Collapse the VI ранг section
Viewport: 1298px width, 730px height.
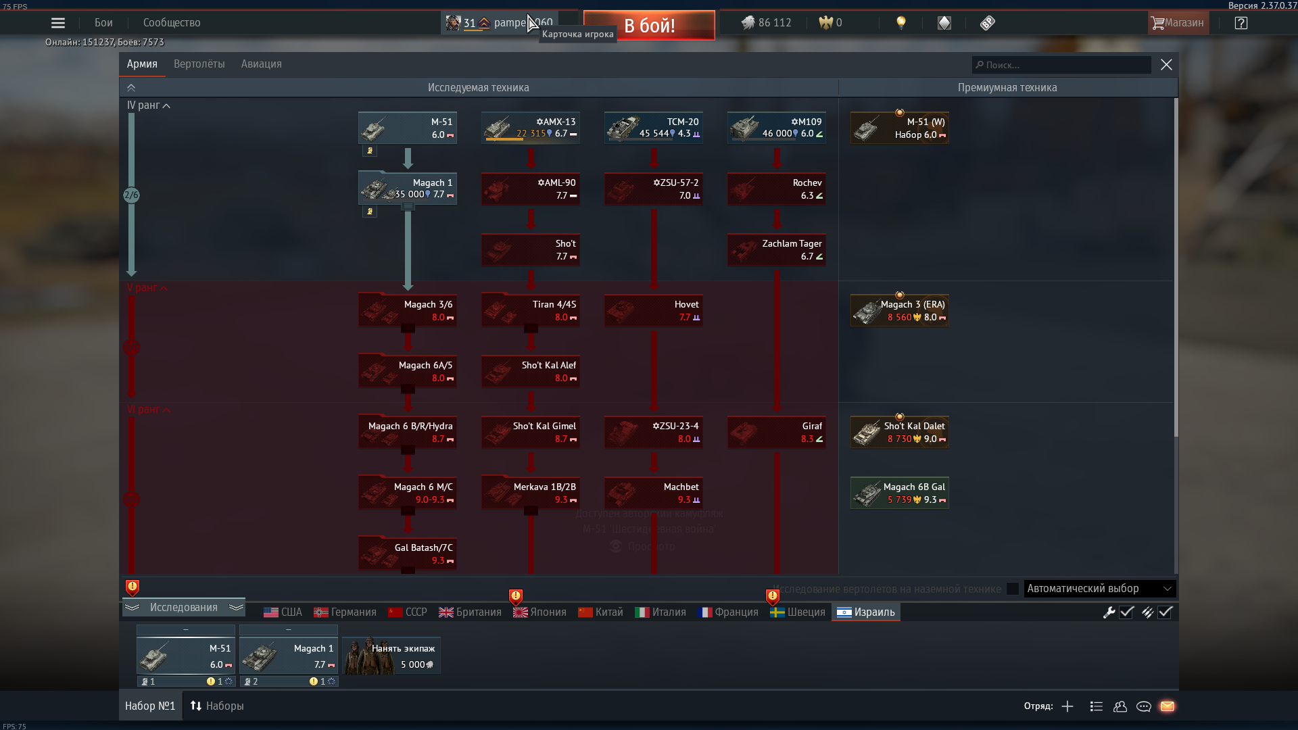tap(149, 410)
